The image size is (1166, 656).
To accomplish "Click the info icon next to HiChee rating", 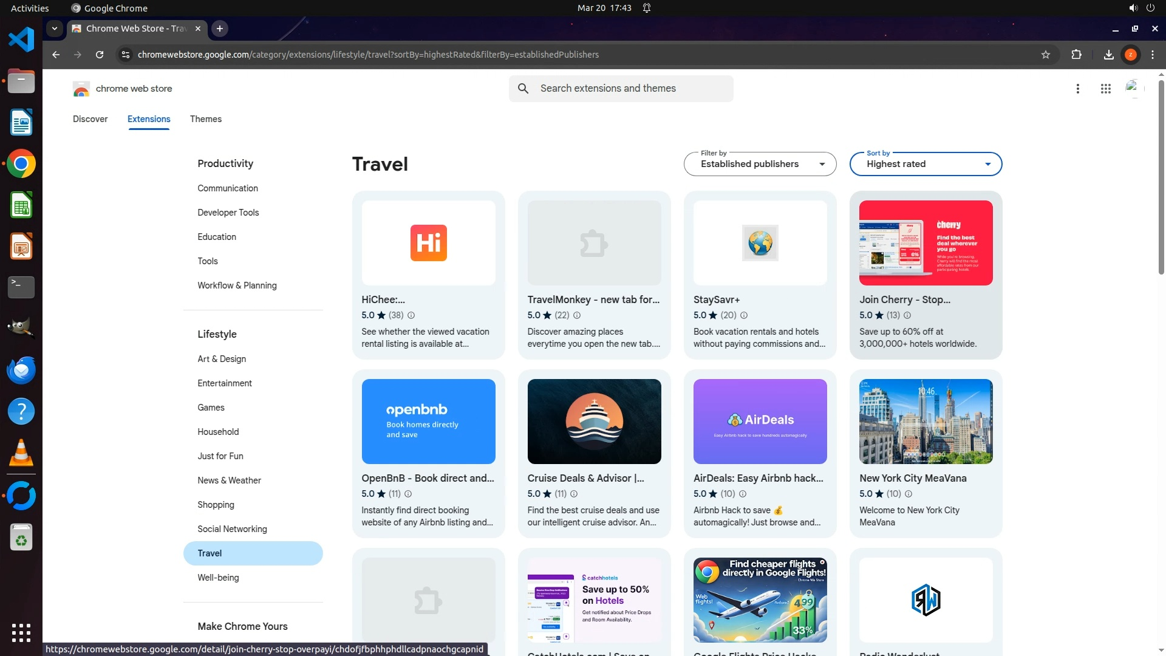I will pos(411,315).
